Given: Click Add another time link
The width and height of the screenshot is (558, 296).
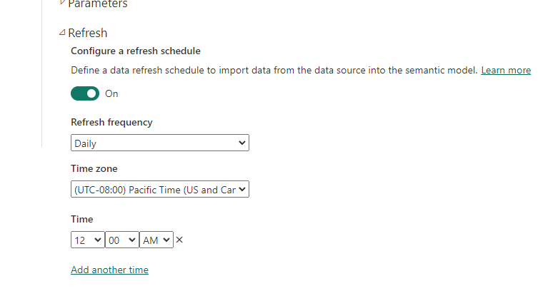Looking at the screenshot, I should pos(109,270).
